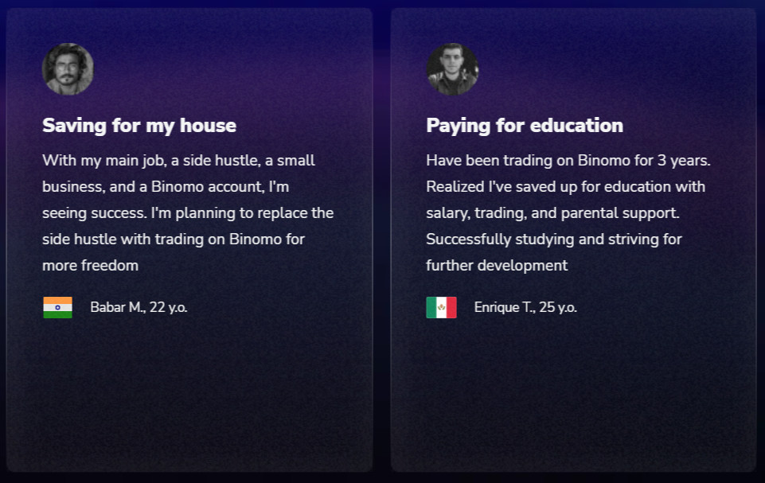Click the line "Have been trading on Binomo"

click(568, 161)
